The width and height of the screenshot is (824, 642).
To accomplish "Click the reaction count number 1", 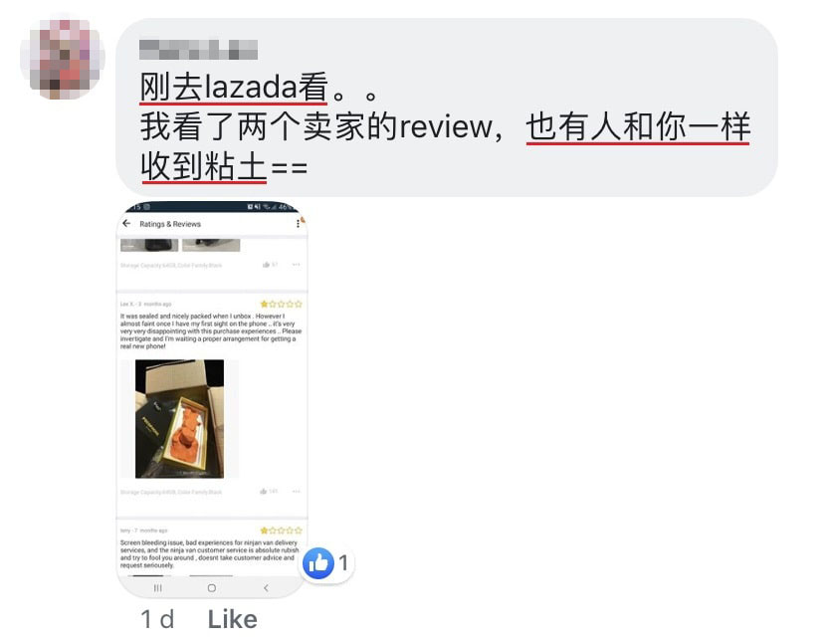I will [343, 563].
